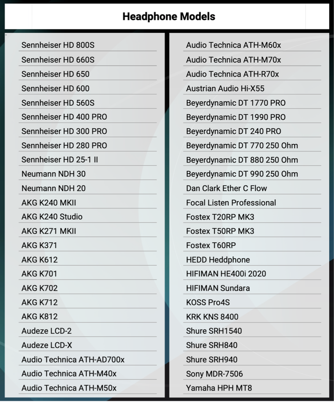This screenshot has width=334, height=402.
Task: Select AKG K240 Studio headphone model
Action: pyautogui.click(x=52, y=217)
